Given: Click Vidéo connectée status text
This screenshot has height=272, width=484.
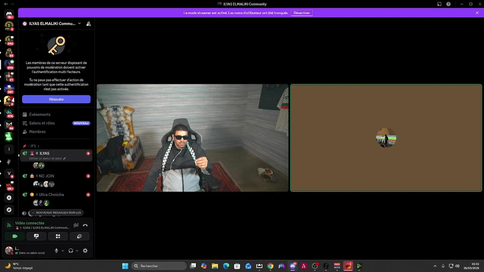Looking at the screenshot, I should pos(29,223).
